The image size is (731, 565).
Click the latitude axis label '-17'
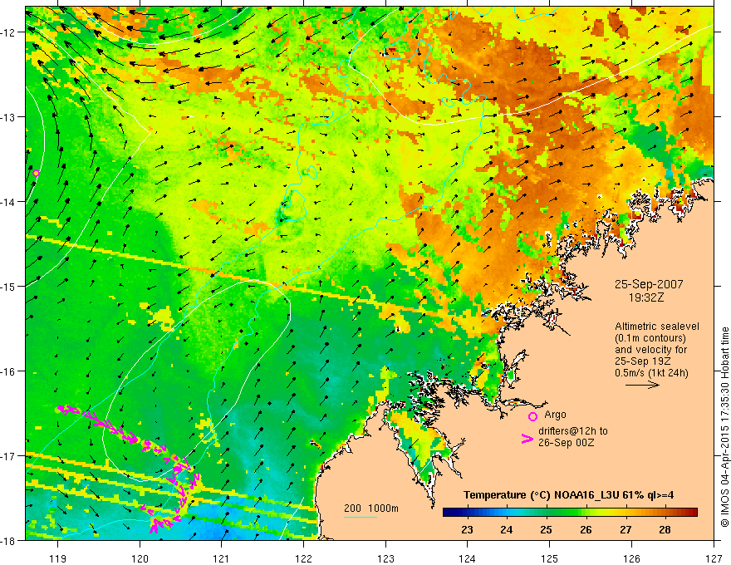click(8, 455)
